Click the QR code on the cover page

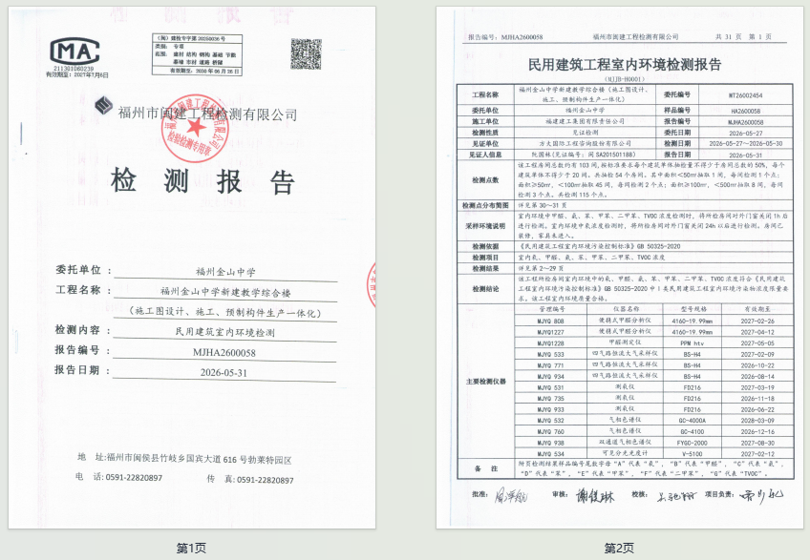[x=306, y=53]
